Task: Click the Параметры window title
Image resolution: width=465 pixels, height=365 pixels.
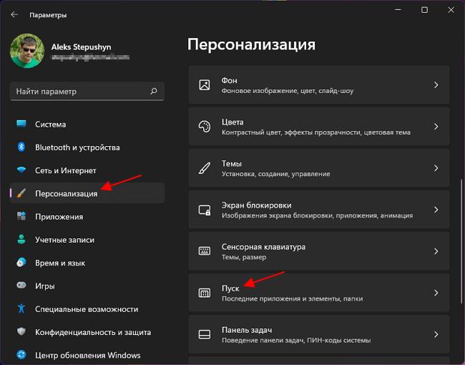Action: pos(48,15)
